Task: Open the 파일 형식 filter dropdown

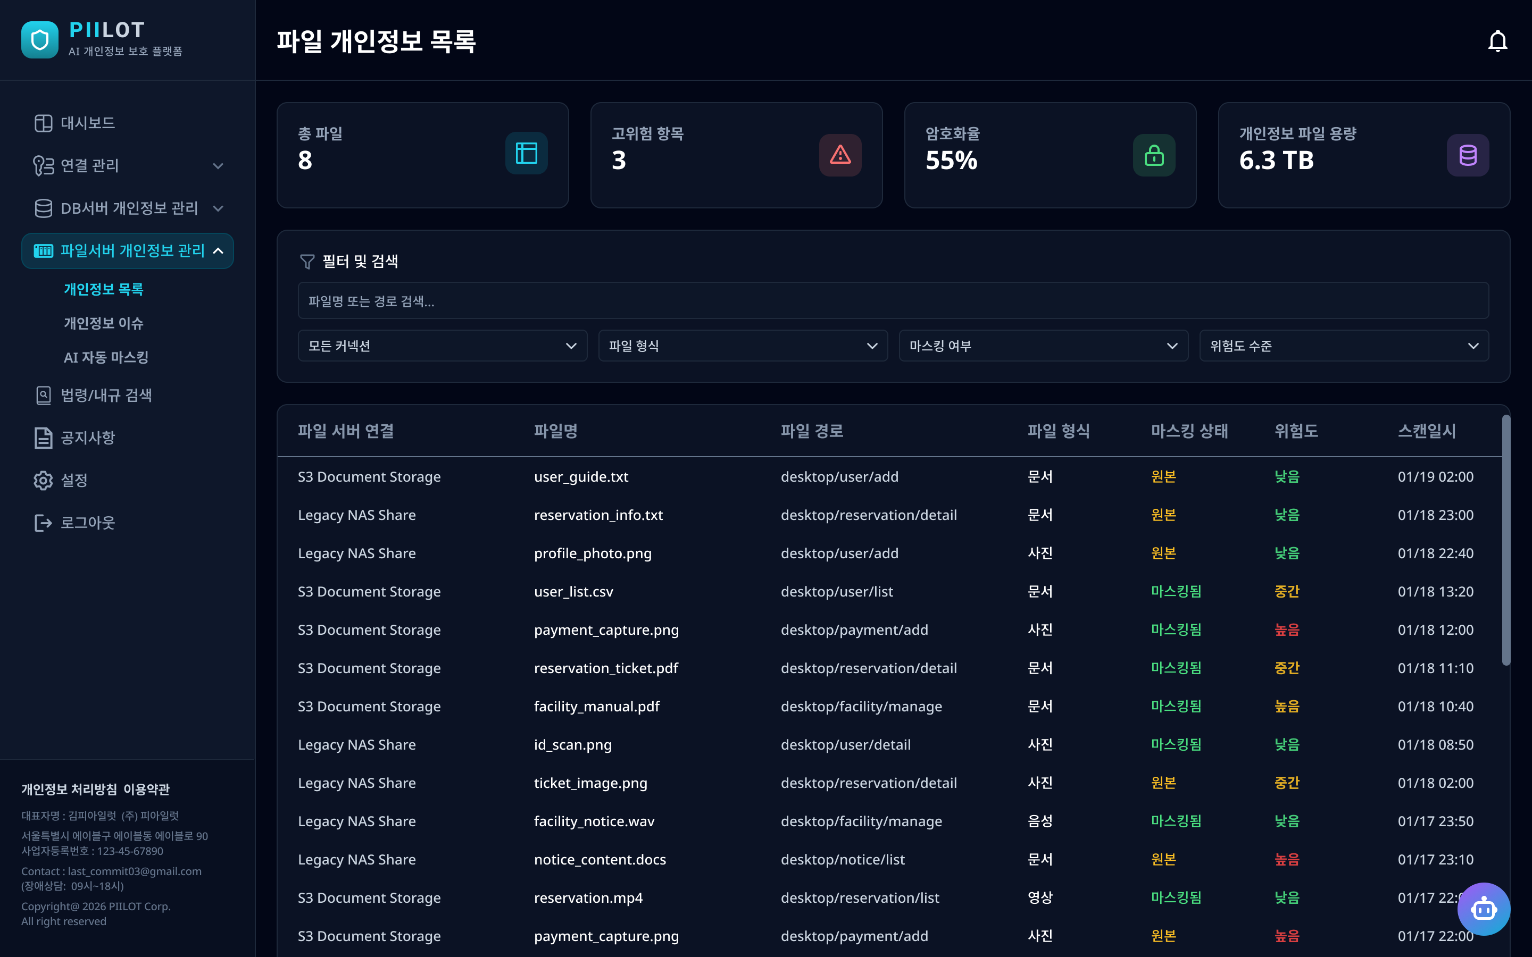Action: (743, 346)
